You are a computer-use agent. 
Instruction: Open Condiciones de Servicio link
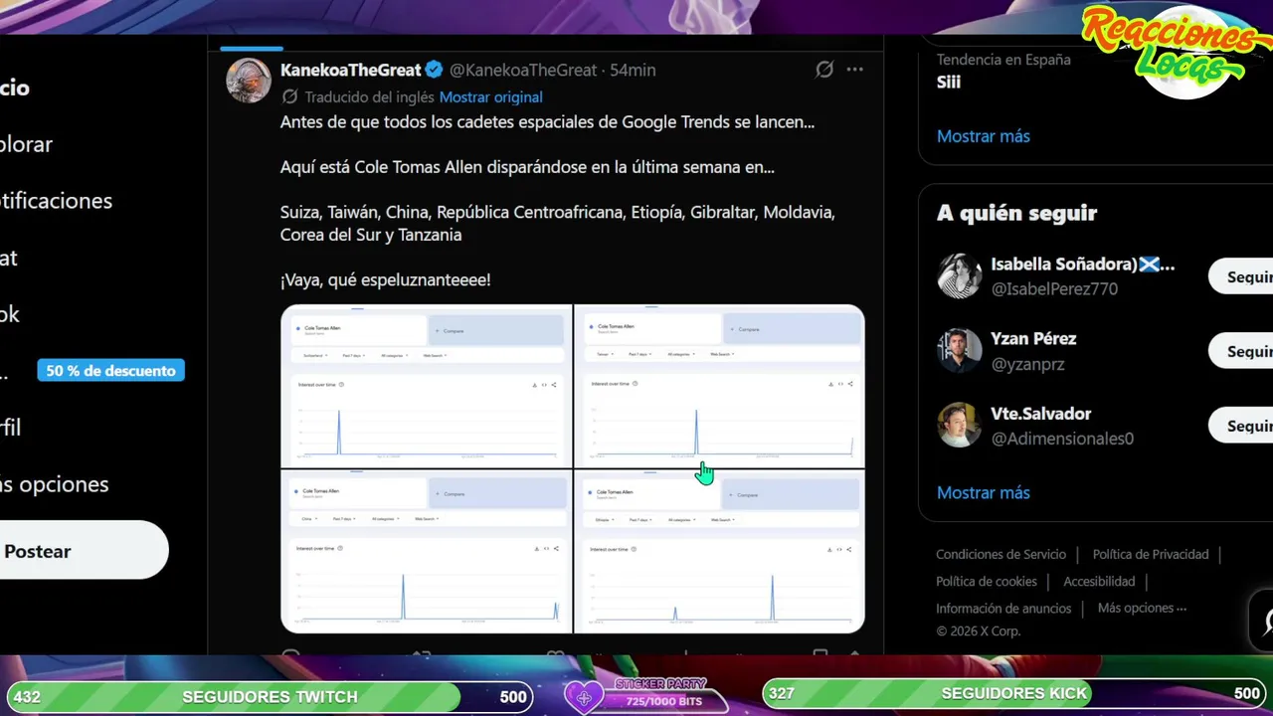coord(1000,554)
